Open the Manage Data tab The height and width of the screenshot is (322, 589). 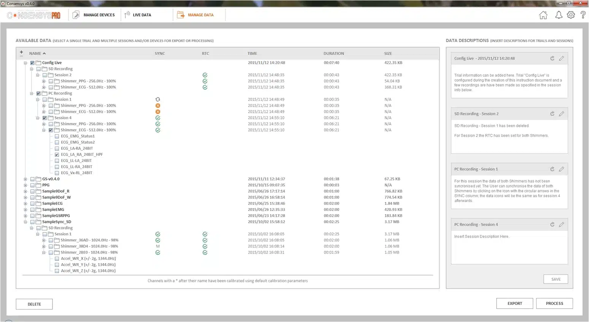point(195,15)
